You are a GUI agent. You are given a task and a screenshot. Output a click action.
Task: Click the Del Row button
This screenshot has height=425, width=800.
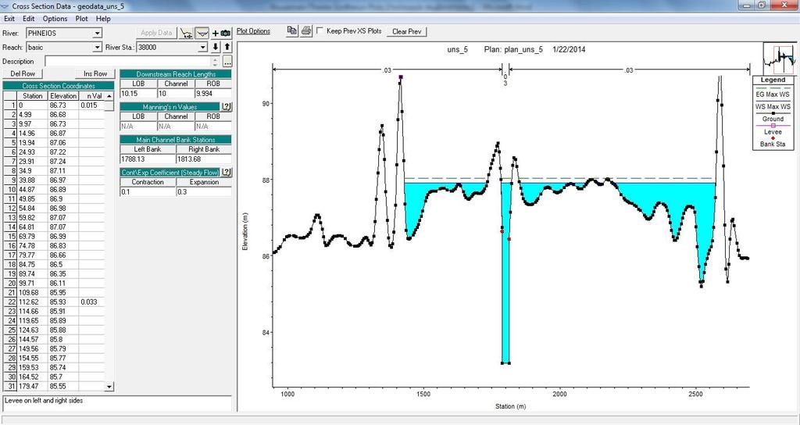tap(23, 73)
